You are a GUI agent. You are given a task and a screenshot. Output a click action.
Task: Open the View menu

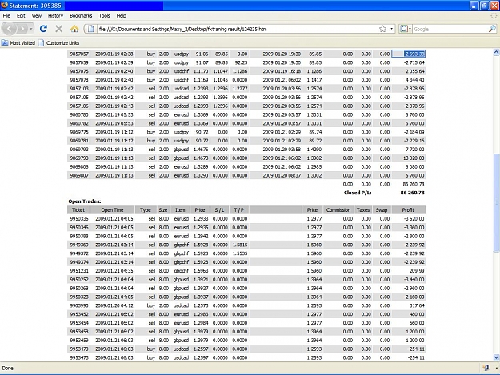[x=36, y=16]
